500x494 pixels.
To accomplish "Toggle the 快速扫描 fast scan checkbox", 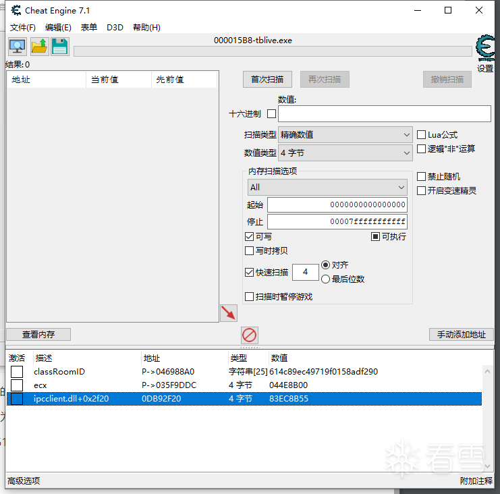I will tap(249, 273).
